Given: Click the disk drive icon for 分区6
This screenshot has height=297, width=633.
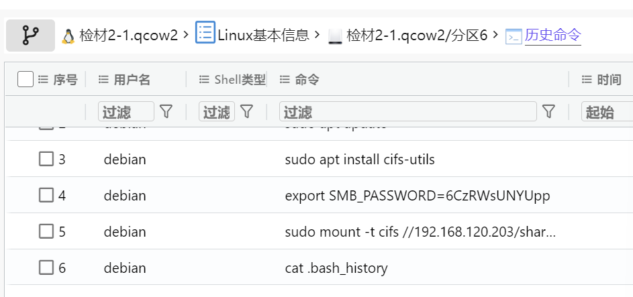Looking at the screenshot, I should click(x=335, y=36).
